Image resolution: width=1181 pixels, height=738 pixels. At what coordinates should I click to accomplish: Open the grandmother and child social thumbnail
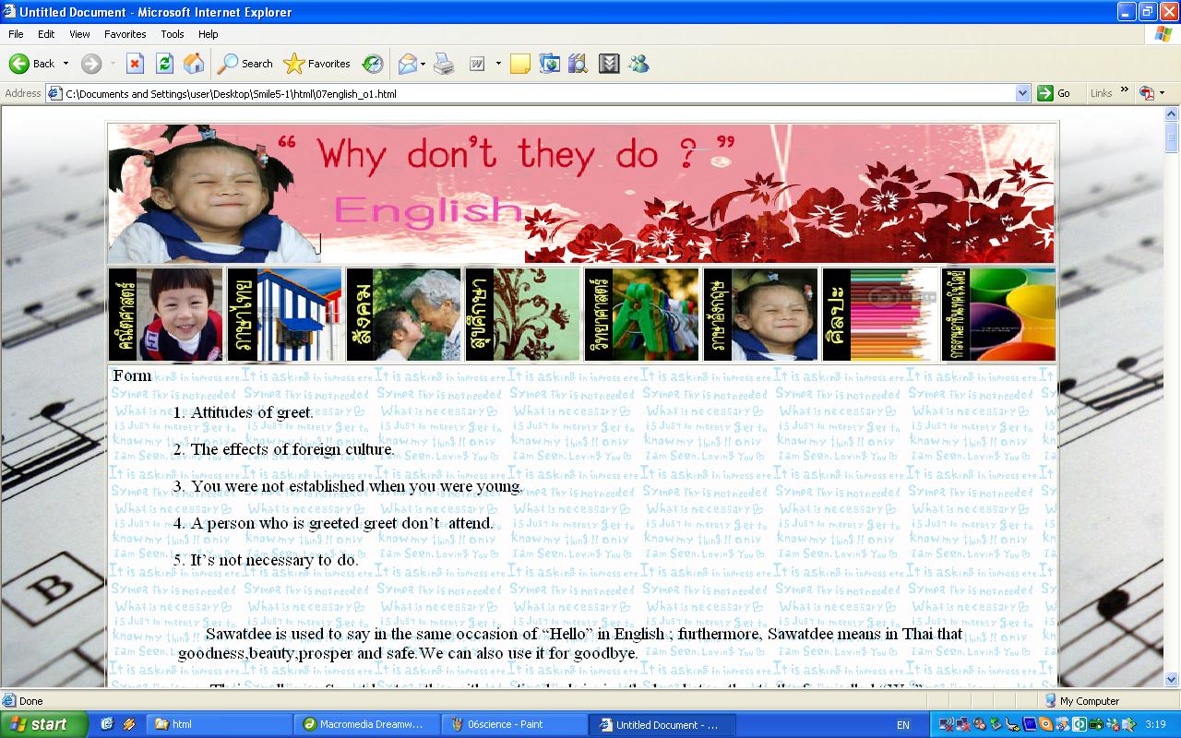pos(404,315)
